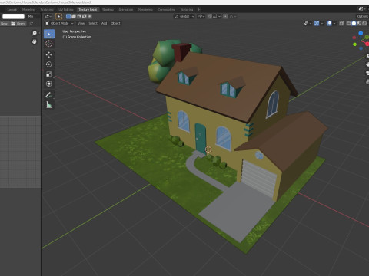Image resolution: width=369 pixels, height=276 pixels.
Task: Open the View menu in viewport header
Action: (x=81, y=23)
